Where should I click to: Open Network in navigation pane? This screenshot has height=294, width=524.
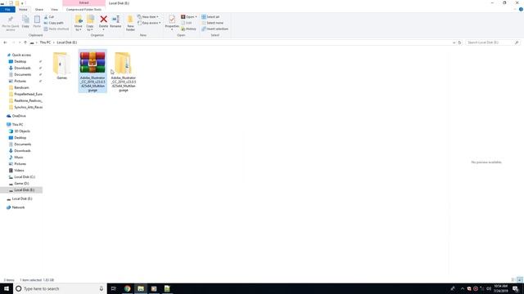click(18, 207)
